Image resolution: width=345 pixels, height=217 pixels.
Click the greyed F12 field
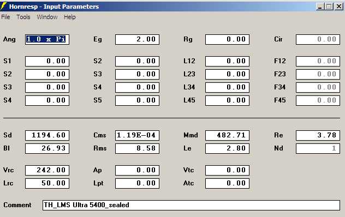coord(318,62)
